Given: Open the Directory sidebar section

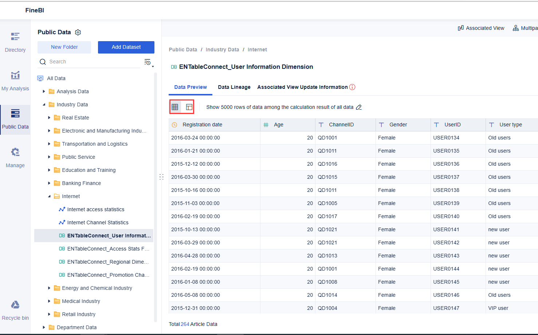Looking at the screenshot, I should coord(15,42).
